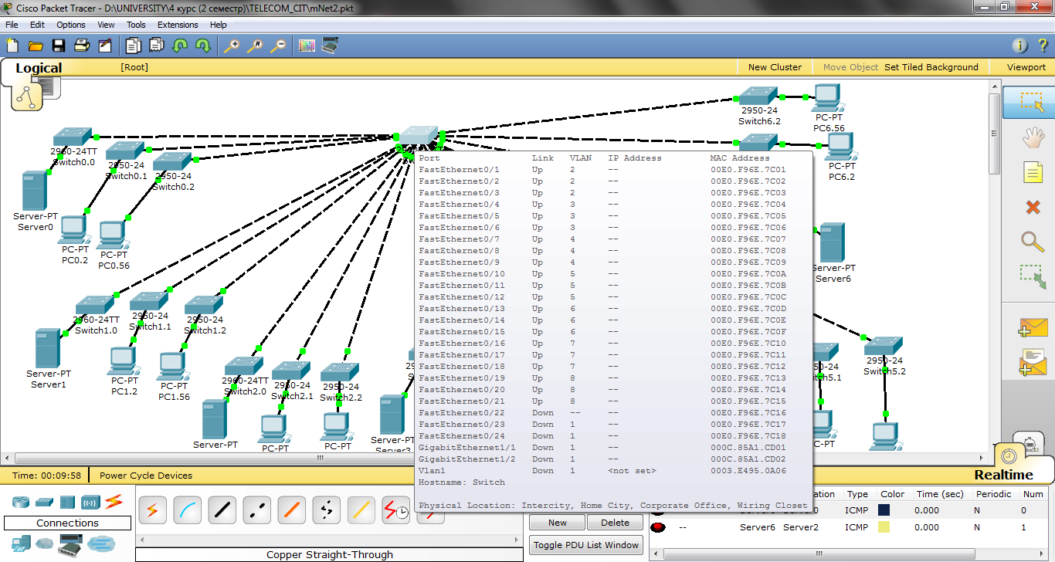1055x562 pixels.
Task: Click the green Redo arrow
Action: (x=203, y=46)
